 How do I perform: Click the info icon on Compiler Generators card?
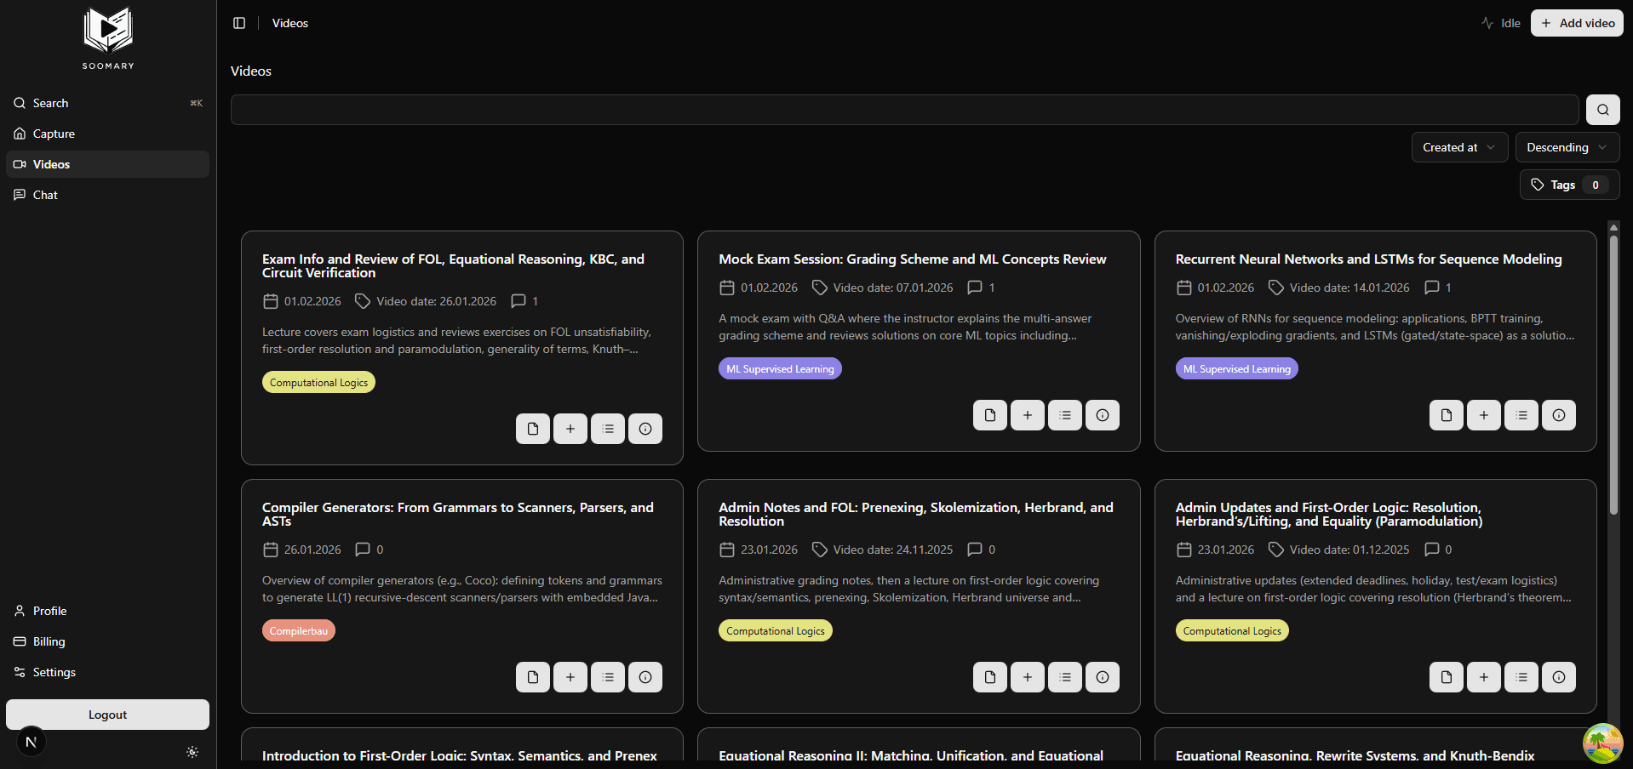645,677
